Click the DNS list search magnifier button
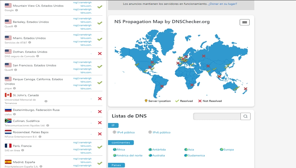The height and width of the screenshot is (168, 296). [x=245, y=116]
